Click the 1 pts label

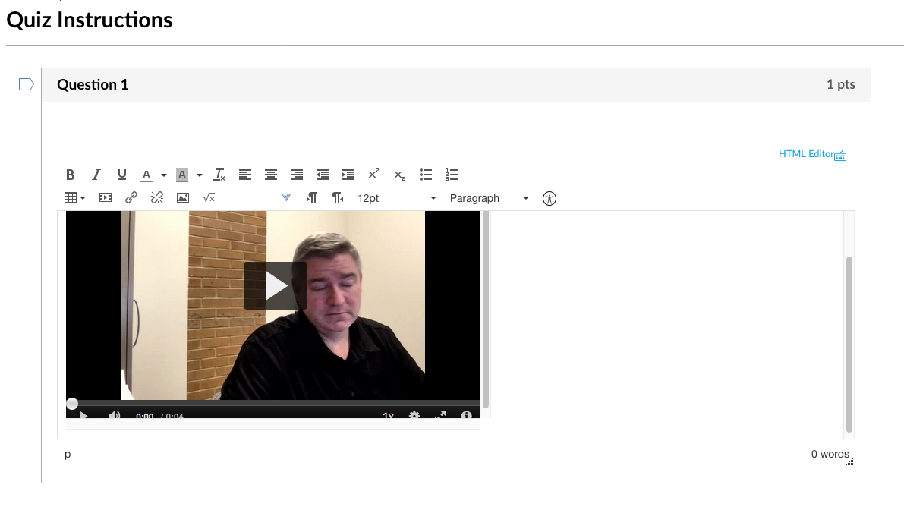(840, 85)
